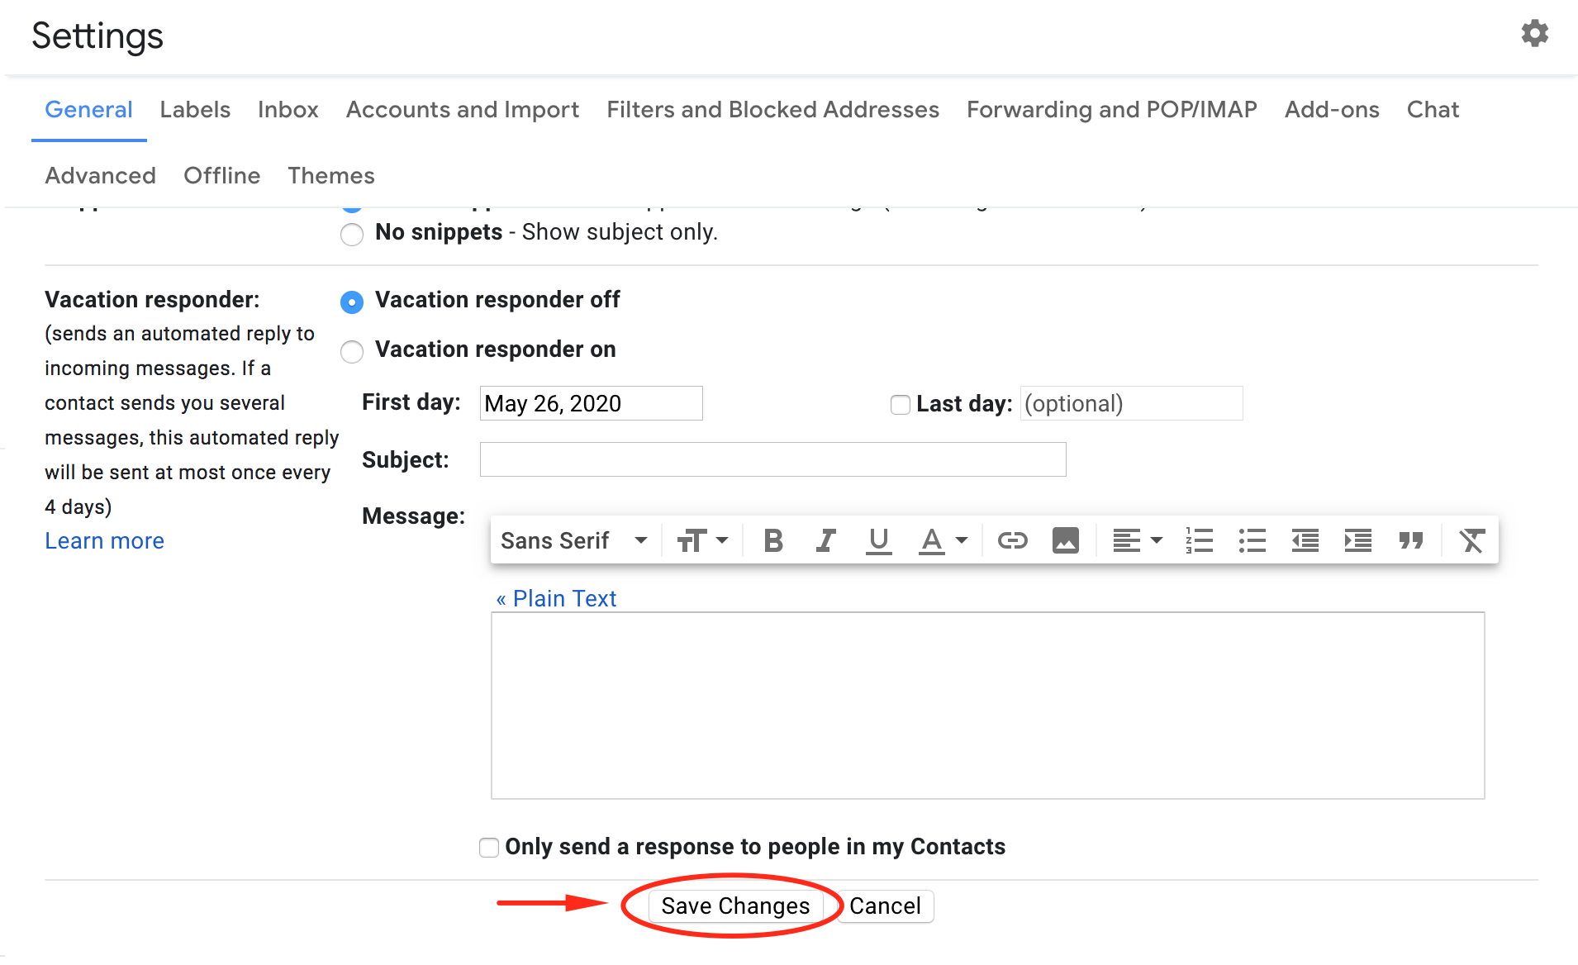Insert a link using the link icon
1578x965 pixels.
click(x=1013, y=540)
